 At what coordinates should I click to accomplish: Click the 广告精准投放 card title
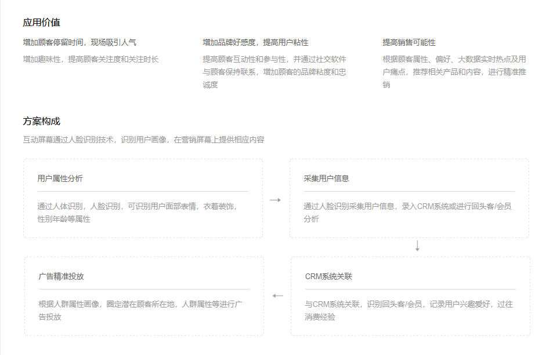pyautogui.click(x=61, y=276)
